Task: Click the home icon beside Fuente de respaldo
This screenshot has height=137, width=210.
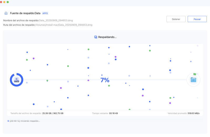Action: [x=6, y=13]
